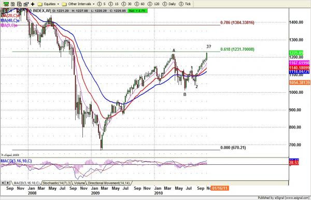The image size is (311, 200).
Task: Click the green 1225.85 current price marker
Action: point(296,53)
